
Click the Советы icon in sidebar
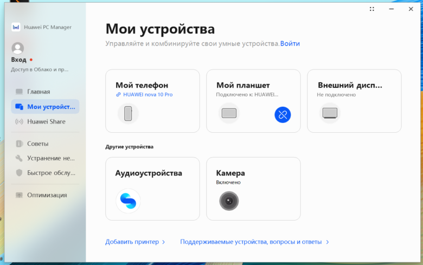(x=19, y=144)
